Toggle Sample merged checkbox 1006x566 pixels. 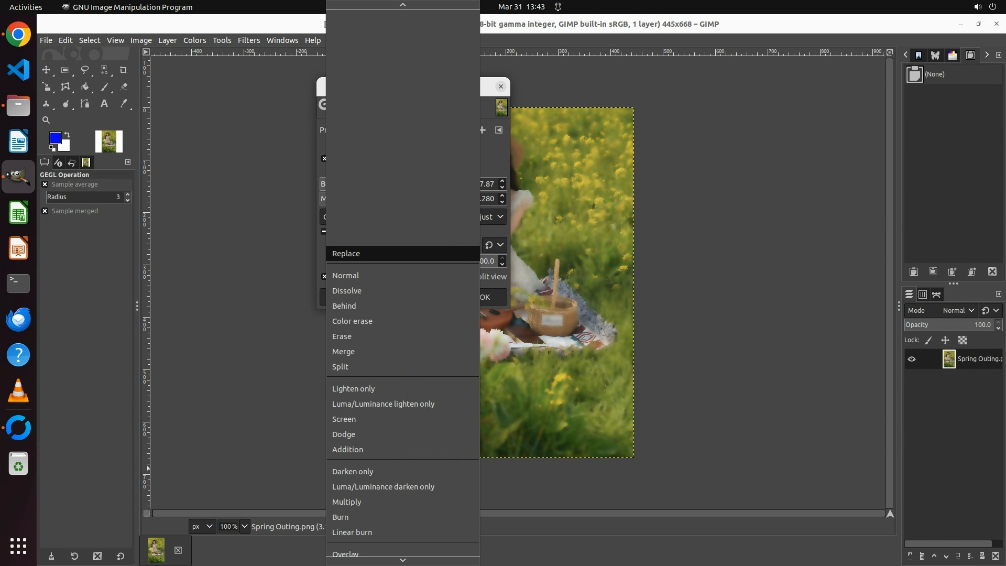coord(45,211)
